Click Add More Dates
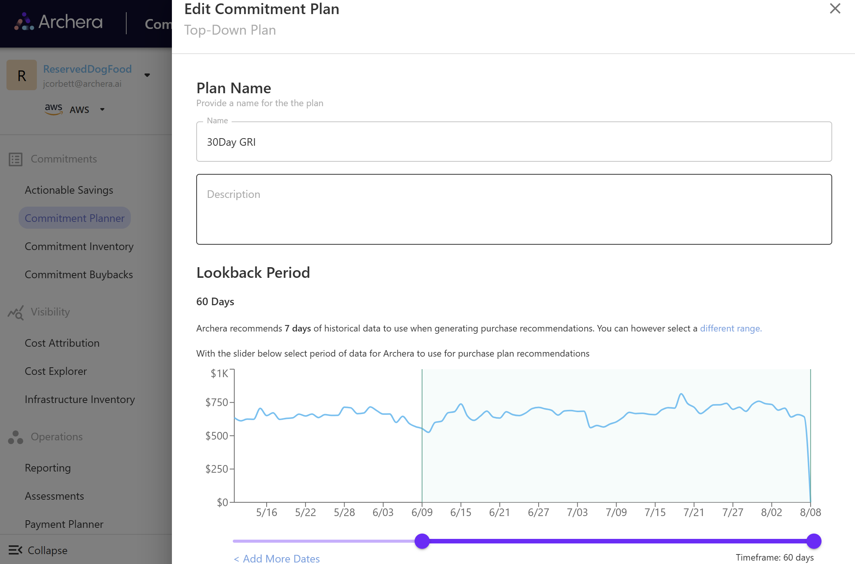Viewport: 855px width, 564px height. [277, 558]
